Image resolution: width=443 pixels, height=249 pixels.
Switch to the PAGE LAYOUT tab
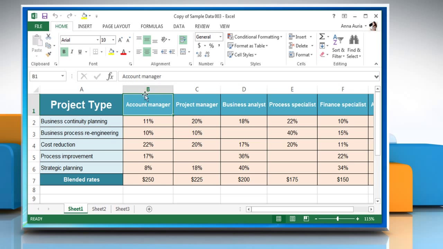[x=116, y=26]
